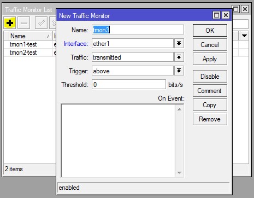The width and height of the screenshot is (254, 198).
Task: Click the enabled status text in dialog
Action: point(69,188)
